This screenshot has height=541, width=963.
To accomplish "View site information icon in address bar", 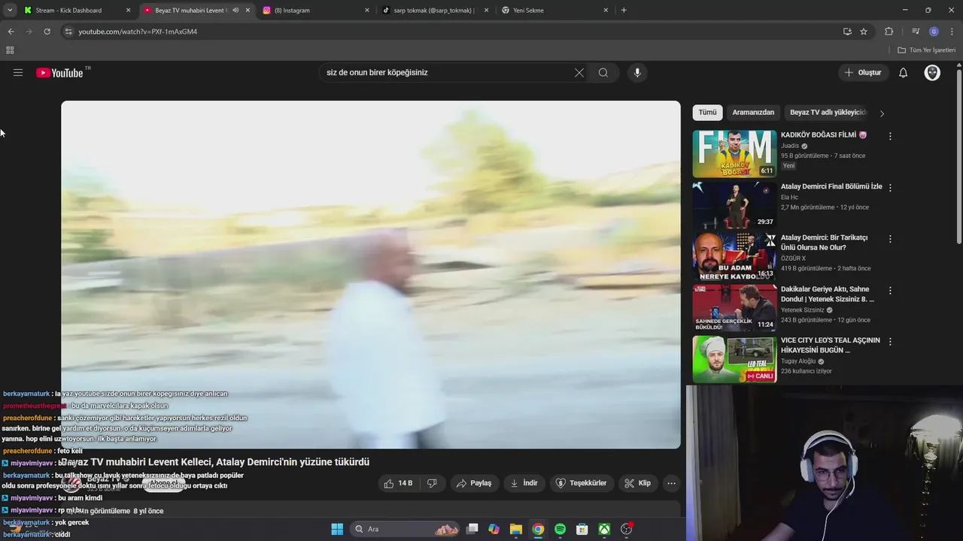I will tap(68, 32).
